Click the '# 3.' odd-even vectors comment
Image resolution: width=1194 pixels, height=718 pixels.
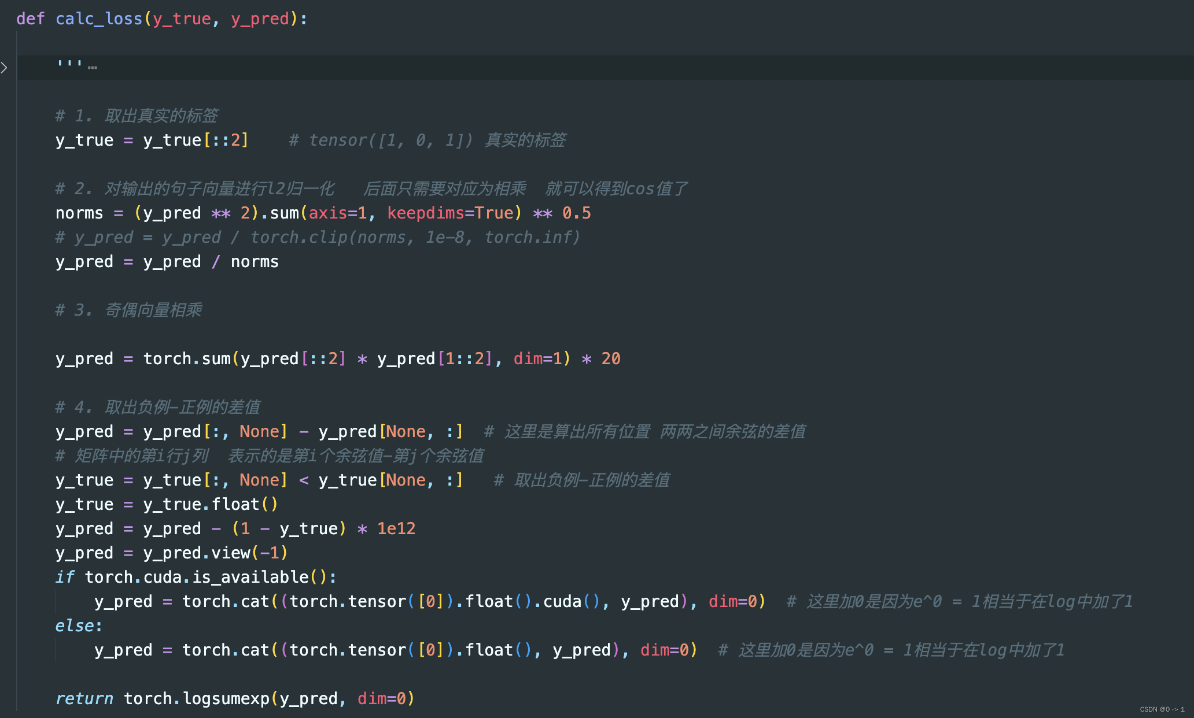pyautogui.click(x=128, y=310)
